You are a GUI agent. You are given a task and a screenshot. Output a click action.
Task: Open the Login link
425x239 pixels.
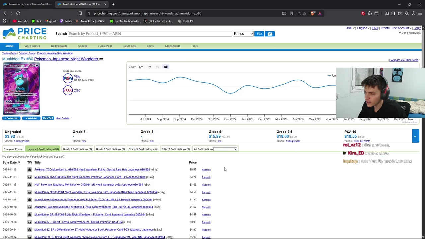coord(417,28)
